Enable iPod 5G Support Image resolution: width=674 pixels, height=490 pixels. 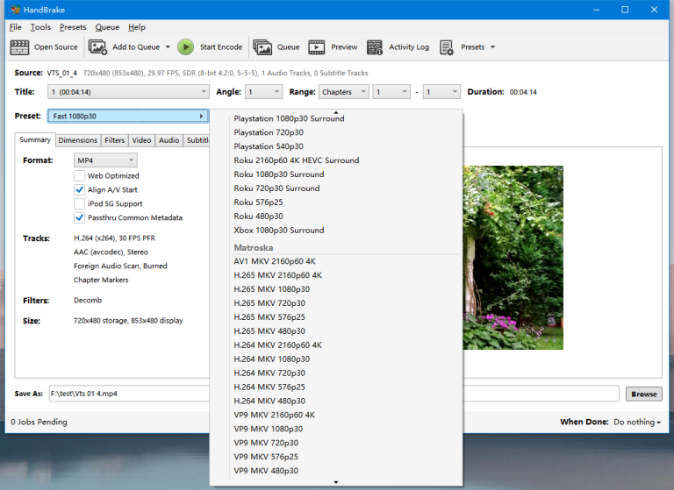pyautogui.click(x=79, y=203)
